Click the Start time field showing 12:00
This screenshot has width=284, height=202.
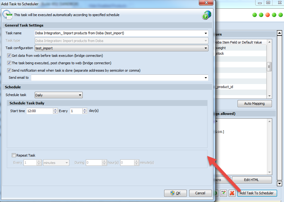(x=40, y=111)
